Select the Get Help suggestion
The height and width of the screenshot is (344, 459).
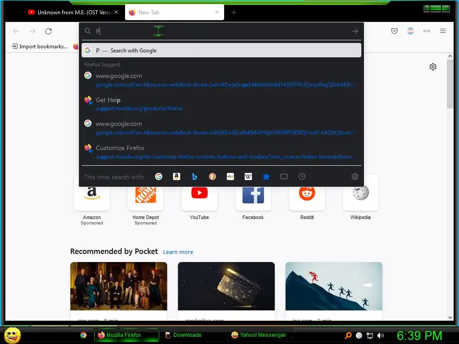pyautogui.click(x=221, y=104)
